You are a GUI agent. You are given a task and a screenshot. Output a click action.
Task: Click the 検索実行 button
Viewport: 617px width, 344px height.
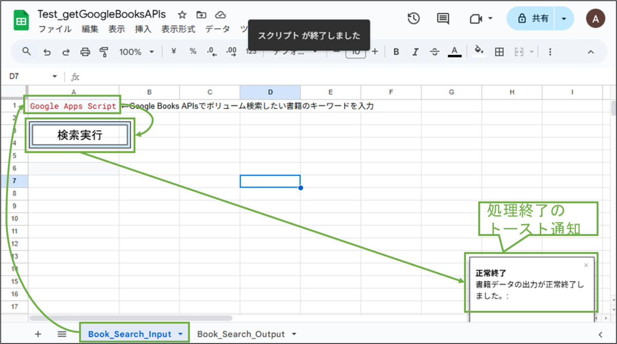click(80, 135)
